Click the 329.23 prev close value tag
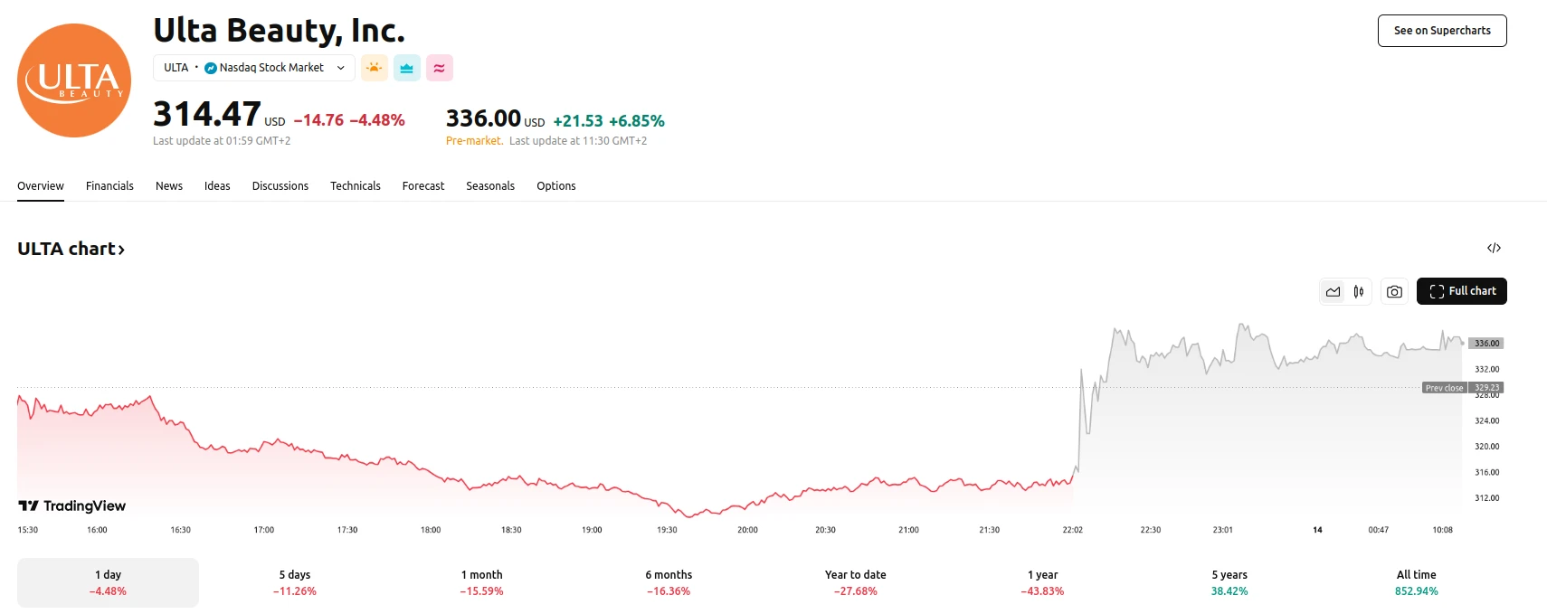Screen dimensions: 1547x614 click(x=1486, y=388)
